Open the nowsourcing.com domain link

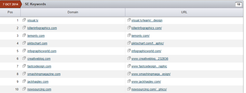39,89
